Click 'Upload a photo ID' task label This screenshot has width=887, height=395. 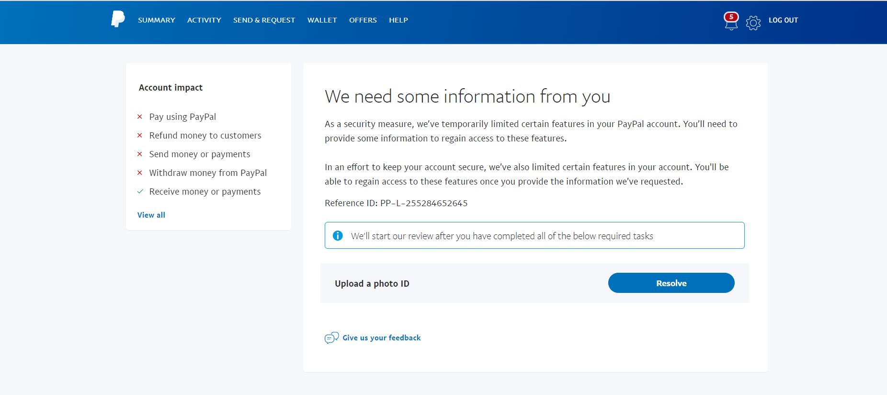(x=372, y=283)
